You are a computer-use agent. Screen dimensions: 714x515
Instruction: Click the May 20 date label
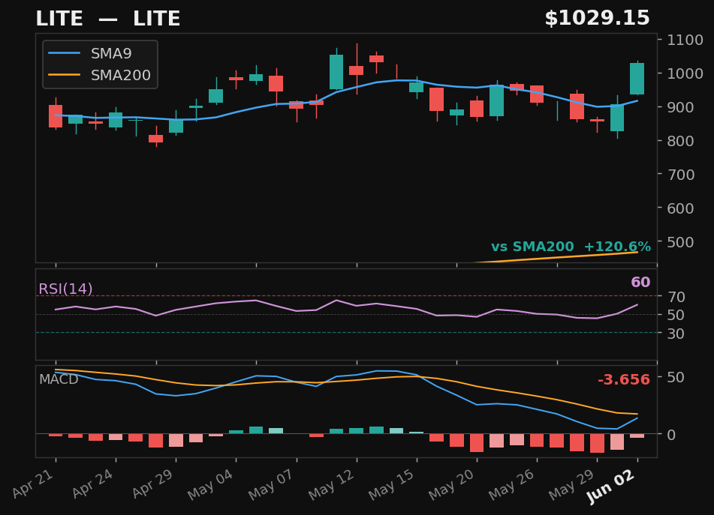click(x=452, y=484)
